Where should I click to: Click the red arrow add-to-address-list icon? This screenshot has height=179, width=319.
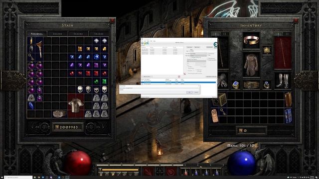[x=184, y=74]
